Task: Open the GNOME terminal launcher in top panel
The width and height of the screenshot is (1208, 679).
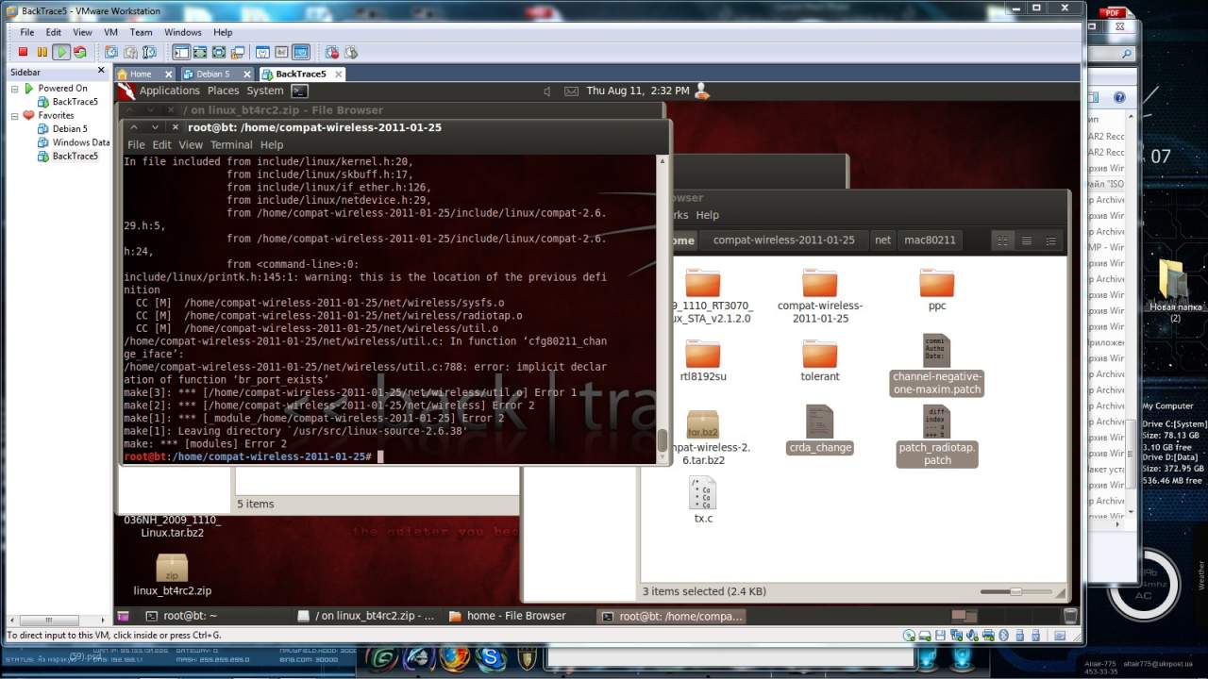Action: (299, 91)
